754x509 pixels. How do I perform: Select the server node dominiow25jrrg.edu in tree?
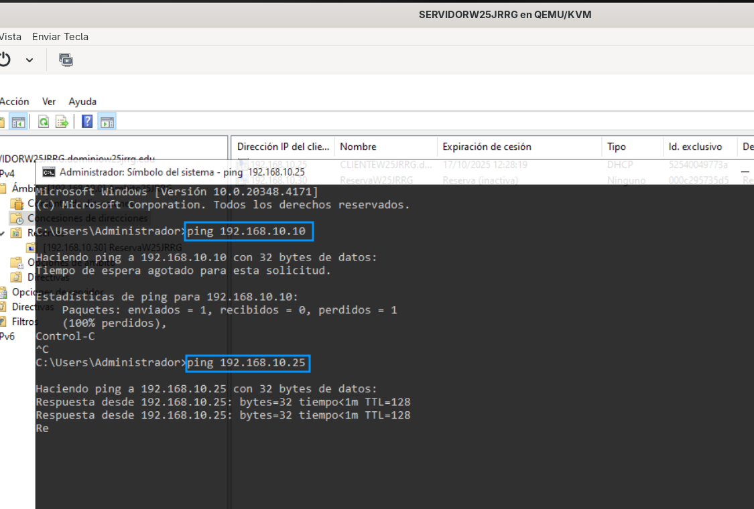point(77,158)
